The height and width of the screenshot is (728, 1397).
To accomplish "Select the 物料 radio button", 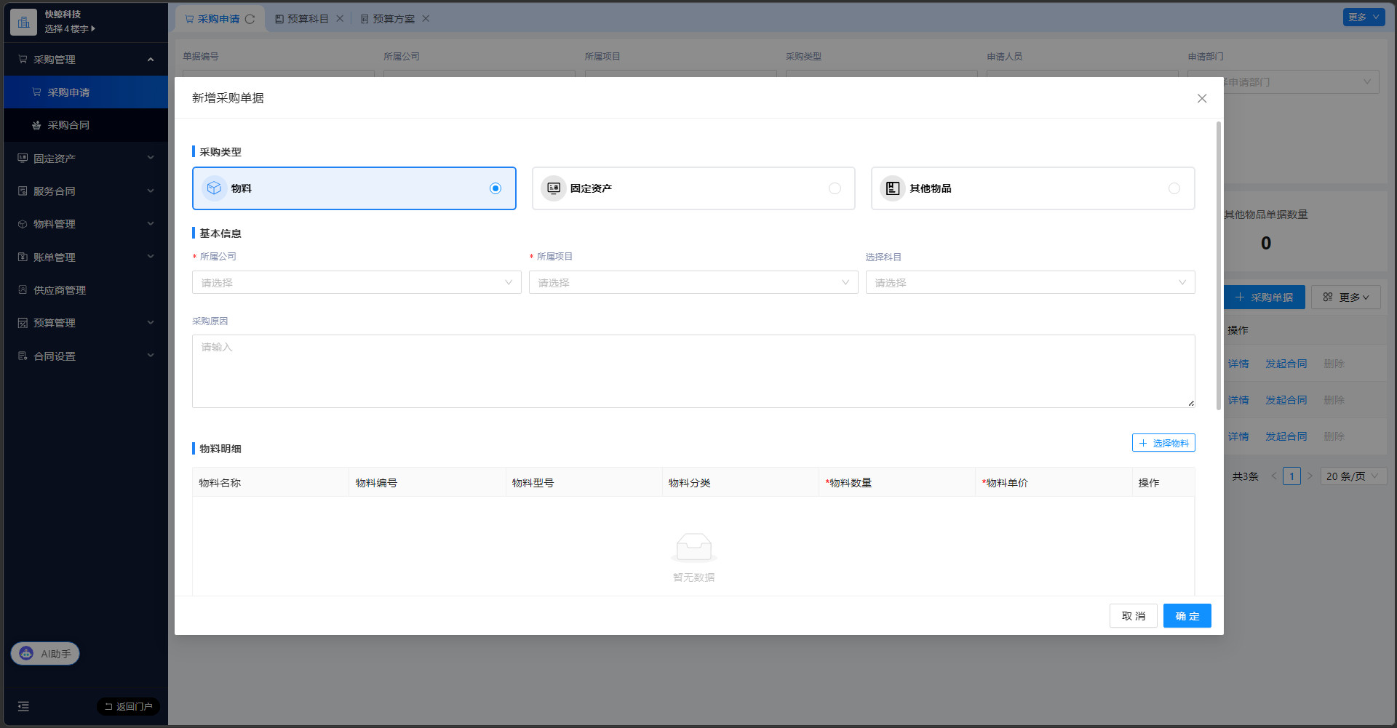I will click(x=495, y=188).
